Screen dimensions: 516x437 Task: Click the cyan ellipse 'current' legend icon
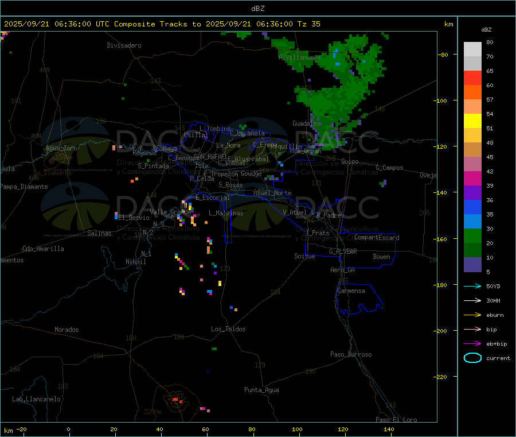472,358
